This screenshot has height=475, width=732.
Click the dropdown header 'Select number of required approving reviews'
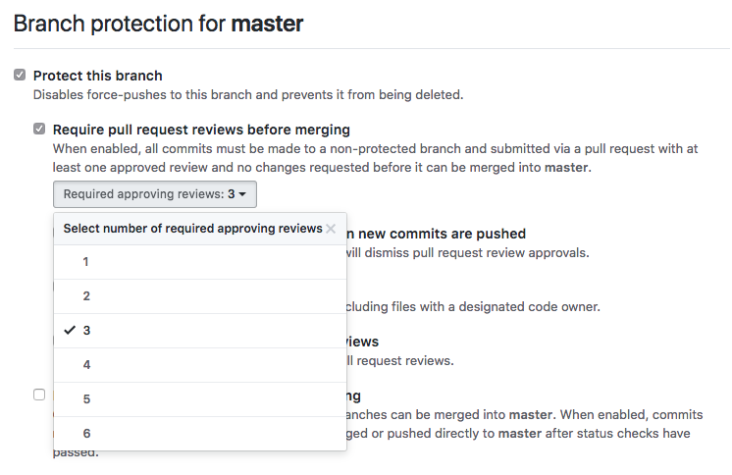pos(192,229)
